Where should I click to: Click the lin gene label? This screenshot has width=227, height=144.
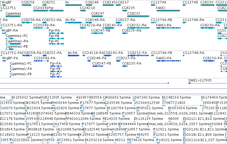click(x=67, y=2)
